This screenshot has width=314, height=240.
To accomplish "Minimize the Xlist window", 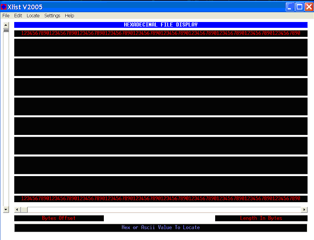I will point(290,7).
